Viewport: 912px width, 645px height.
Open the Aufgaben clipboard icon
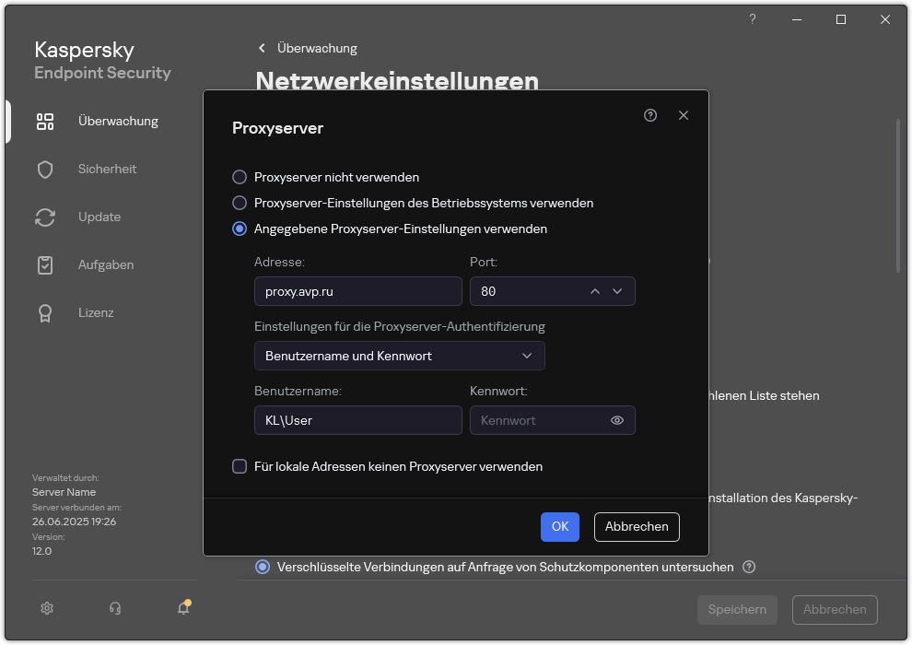pyautogui.click(x=45, y=264)
